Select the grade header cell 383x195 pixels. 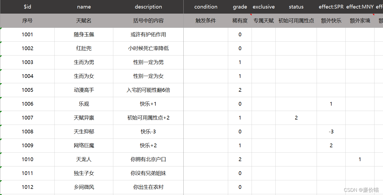tap(240, 7)
